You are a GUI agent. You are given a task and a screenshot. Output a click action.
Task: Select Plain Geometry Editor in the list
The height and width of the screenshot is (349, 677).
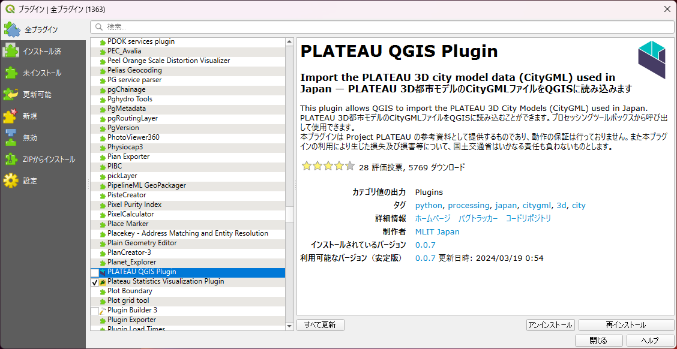pyautogui.click(x=188, y=243)
